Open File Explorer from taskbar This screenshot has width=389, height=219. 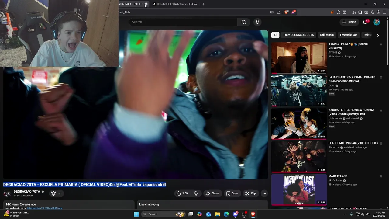(x=217, y=214)
